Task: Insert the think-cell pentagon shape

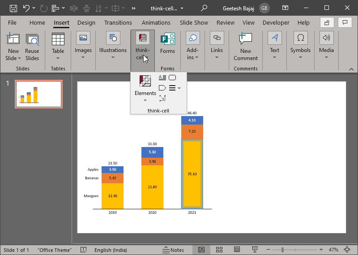Action: click(x=162, y=88)
